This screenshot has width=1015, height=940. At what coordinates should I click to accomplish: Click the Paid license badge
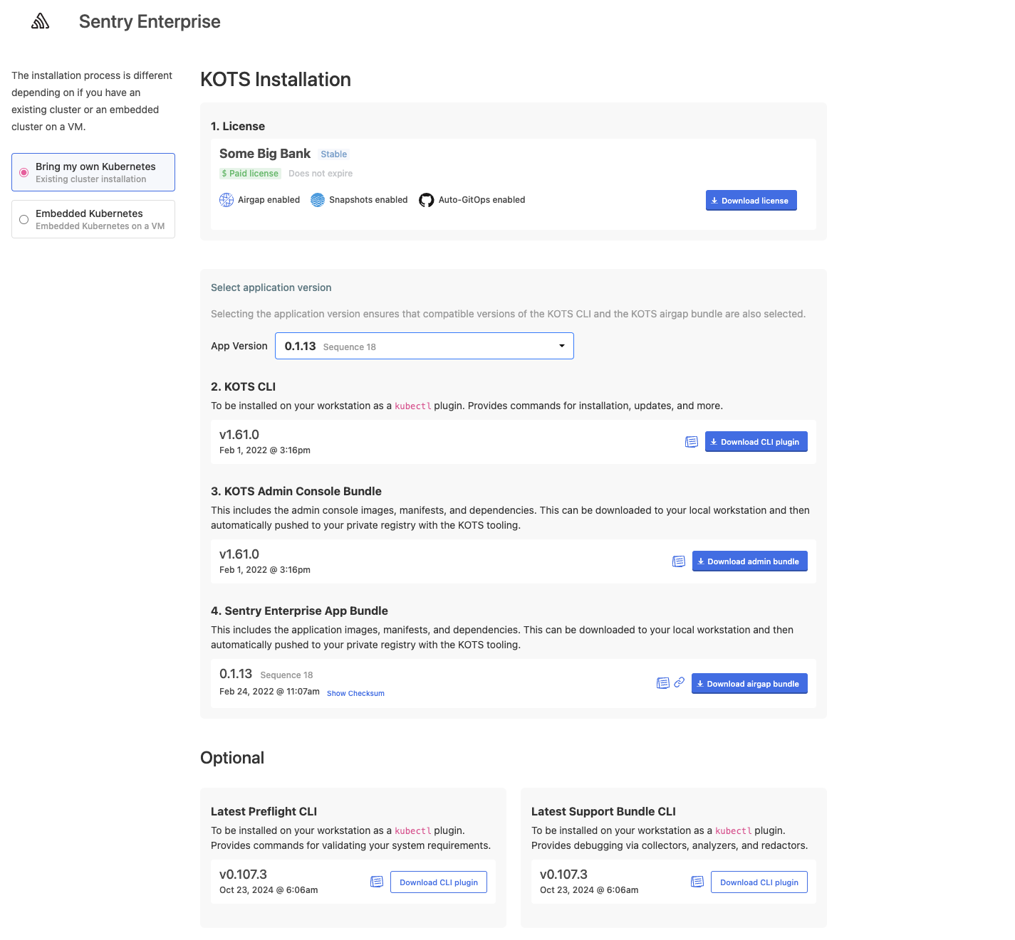pyautogui.click(x=250, y=174)
